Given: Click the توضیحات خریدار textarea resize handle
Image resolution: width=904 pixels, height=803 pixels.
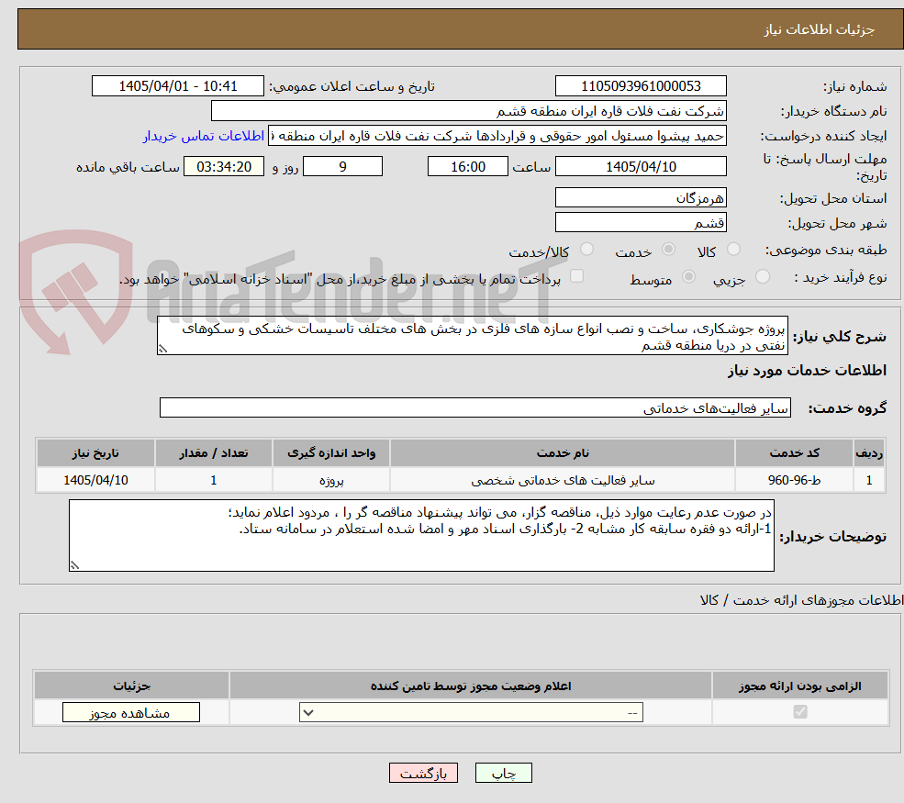Looking at the screenshot, I should [74, 565].
